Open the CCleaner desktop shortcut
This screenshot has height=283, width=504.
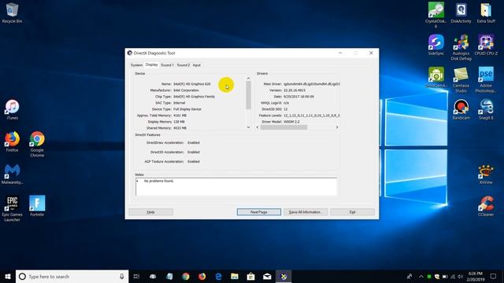486,206
